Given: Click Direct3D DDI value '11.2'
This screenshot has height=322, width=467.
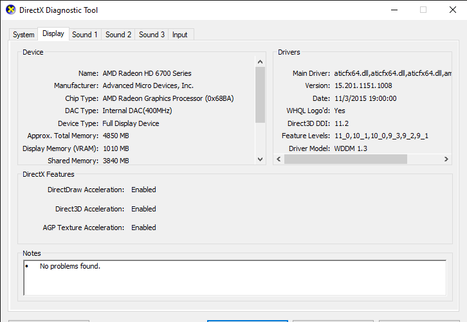Looking at the screenshot, I should [342, 123].
